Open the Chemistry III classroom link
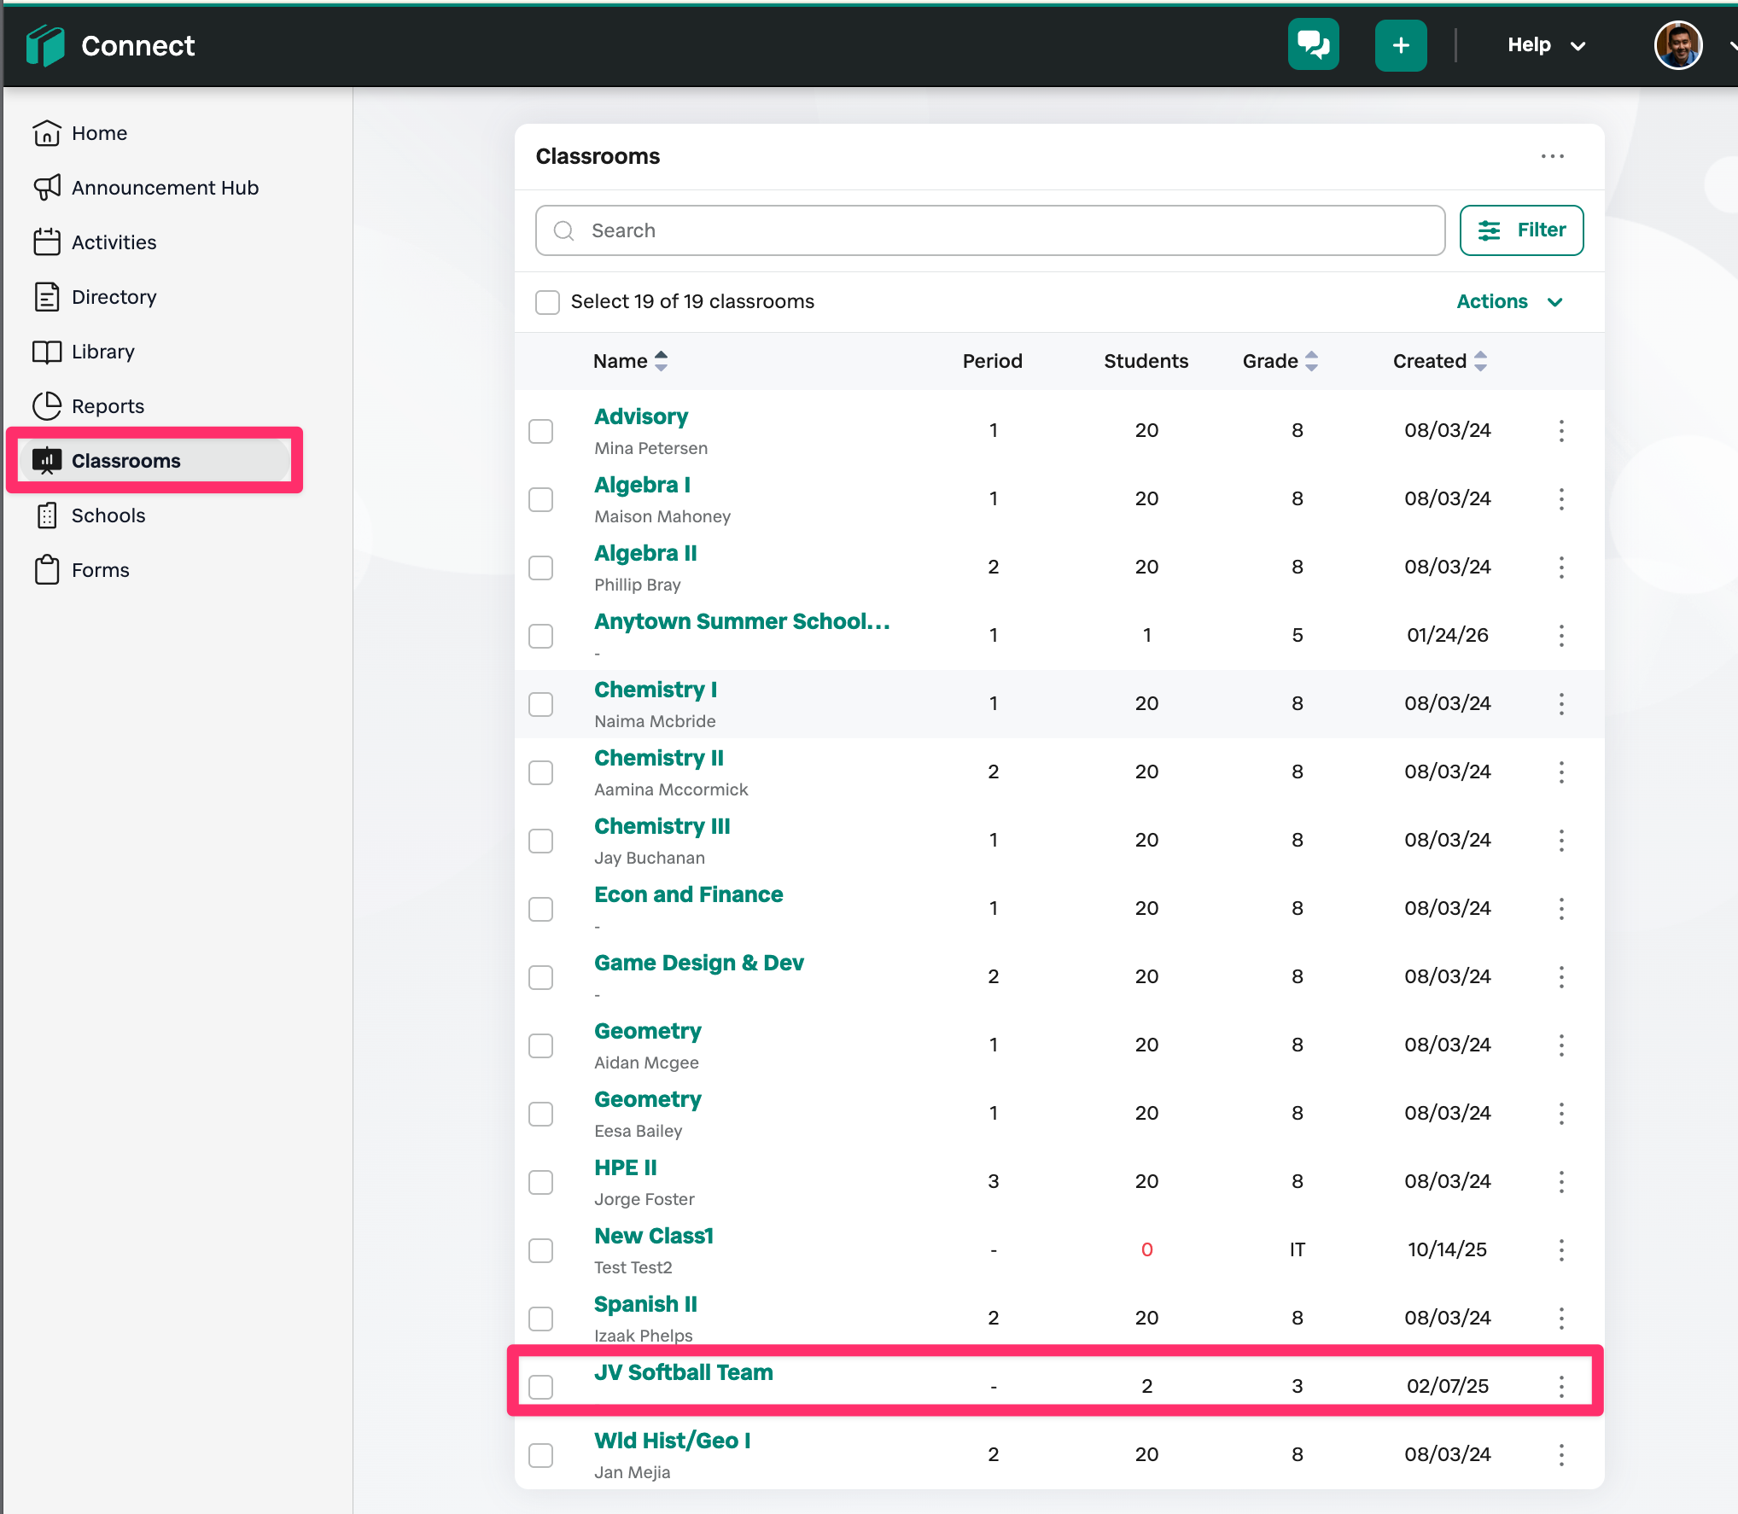1738x1514 pixels. [662, 826]
